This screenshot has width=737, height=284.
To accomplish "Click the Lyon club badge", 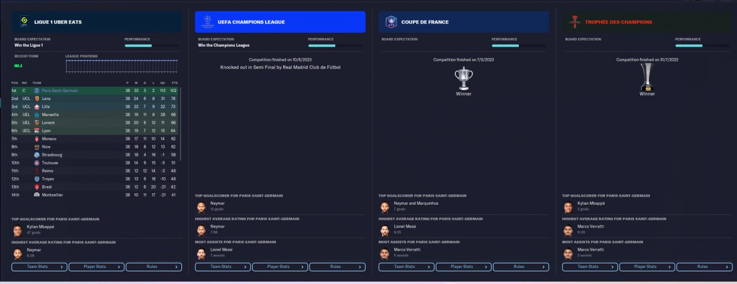I will click(37, 131).
